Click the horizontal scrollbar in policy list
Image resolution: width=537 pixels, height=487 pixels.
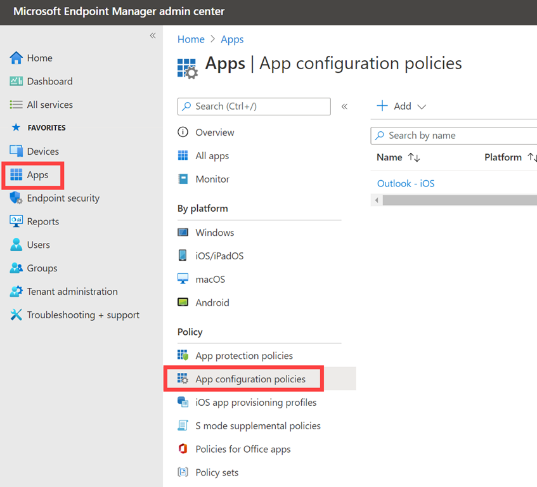456,200
